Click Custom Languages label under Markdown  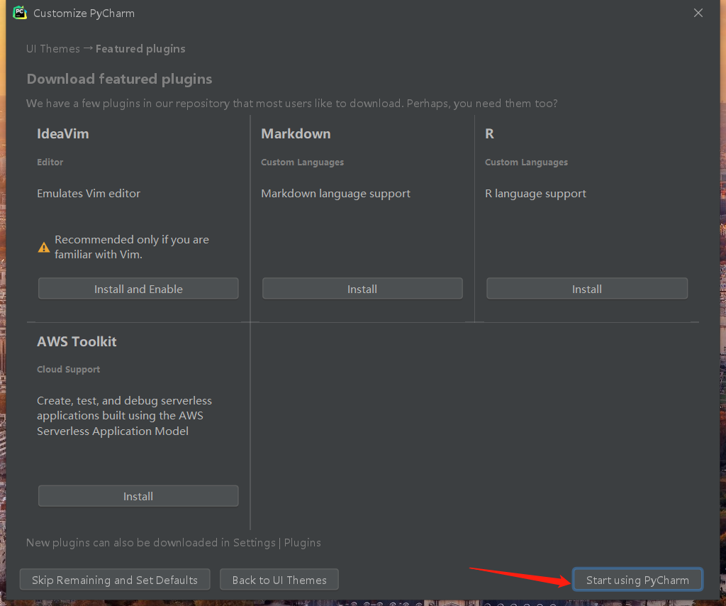tap(302, 162)
